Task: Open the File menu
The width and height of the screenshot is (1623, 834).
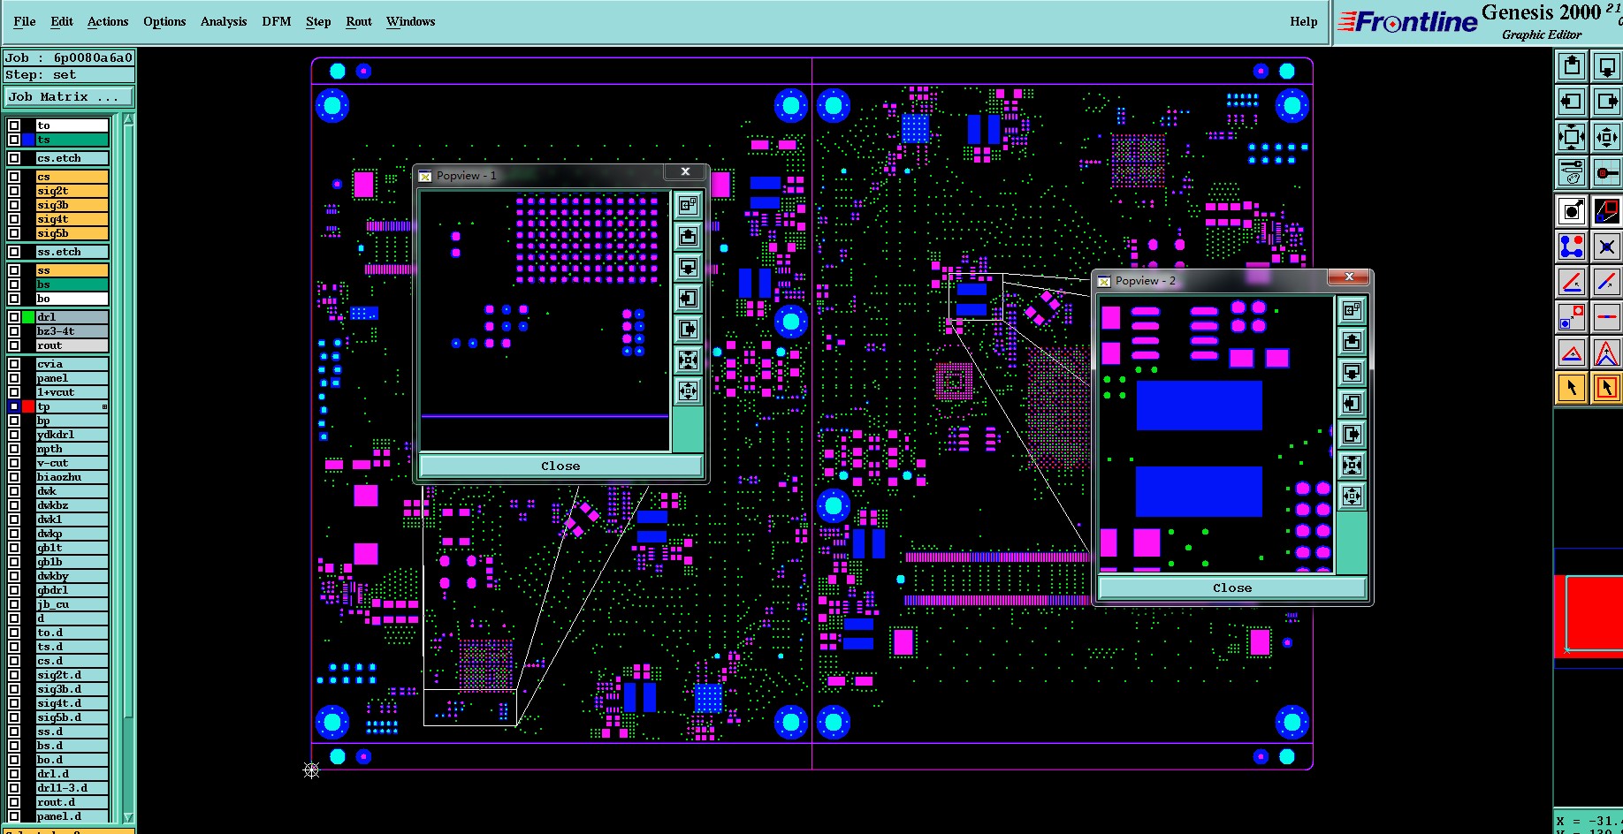Action: 25,21
